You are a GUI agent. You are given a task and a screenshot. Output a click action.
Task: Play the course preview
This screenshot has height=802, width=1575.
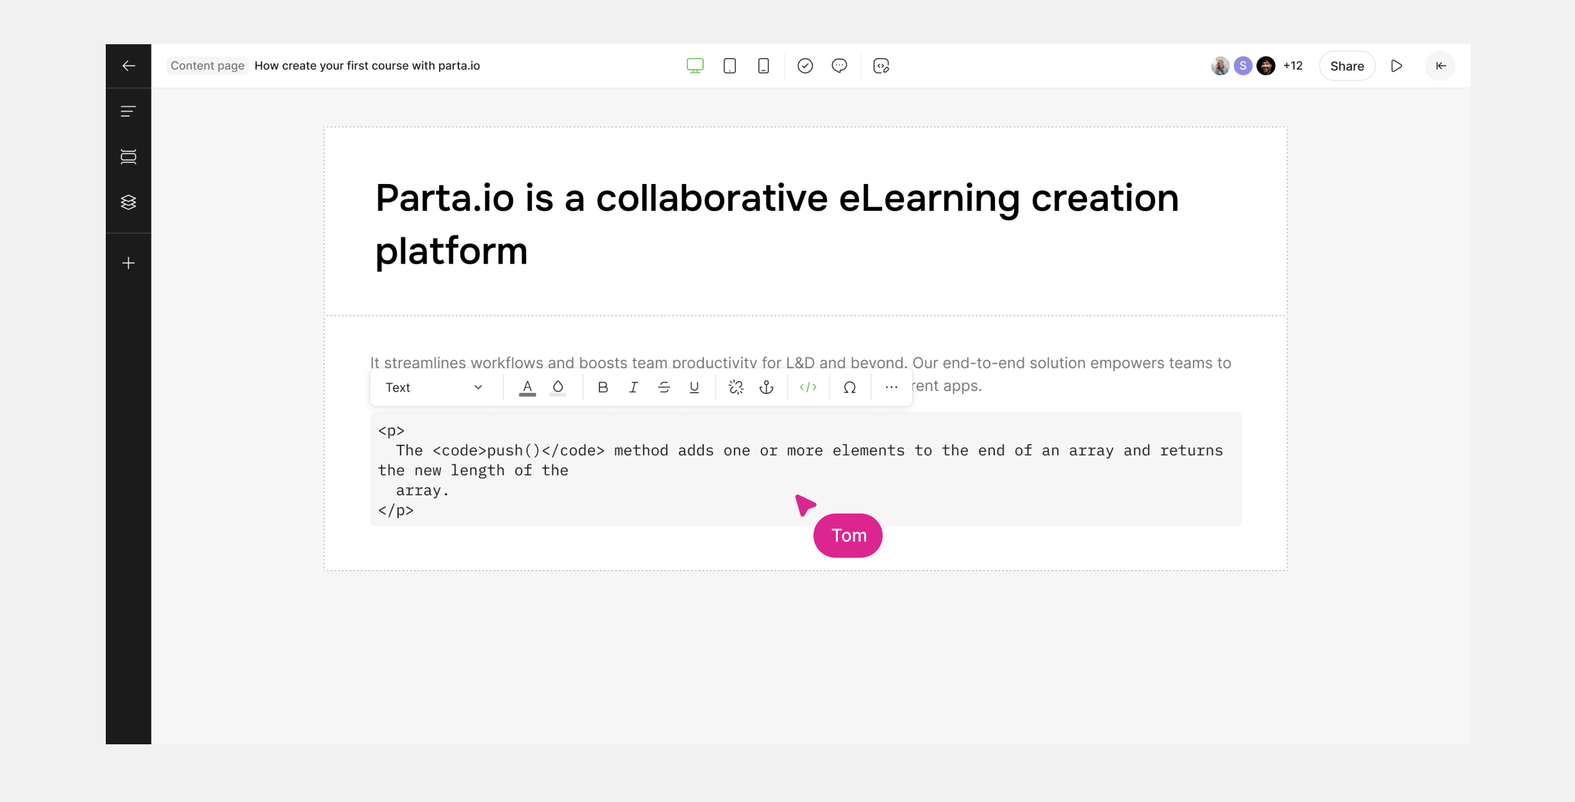(x=1397, y=66)
